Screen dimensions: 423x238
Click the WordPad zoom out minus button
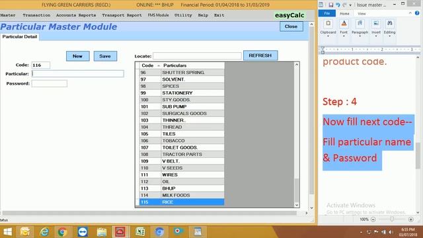coord(373,219)
